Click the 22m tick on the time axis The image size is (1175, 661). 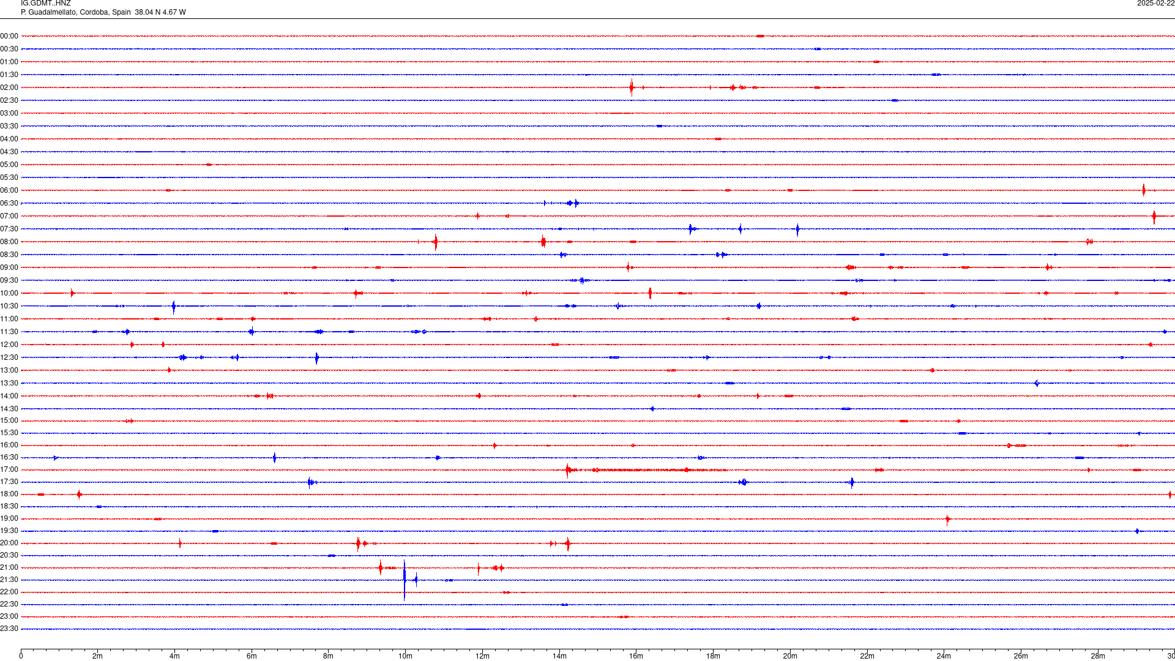point(867,656)
